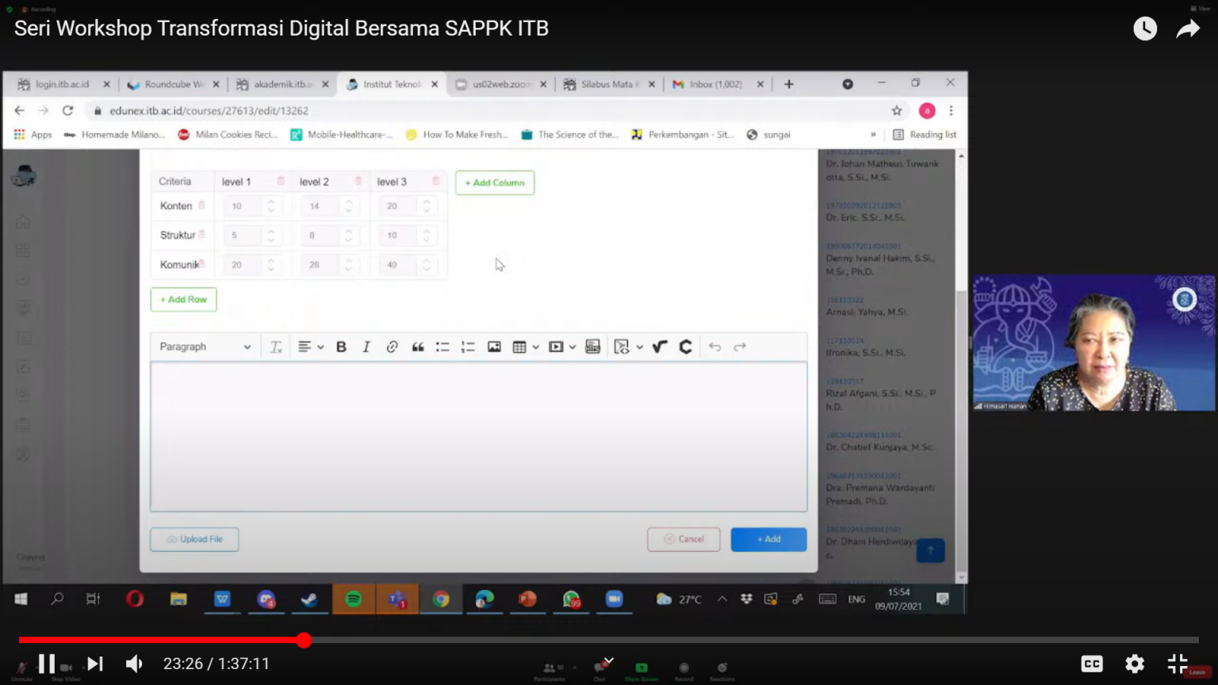Open the chemistry formula C tool

[686, 346]
